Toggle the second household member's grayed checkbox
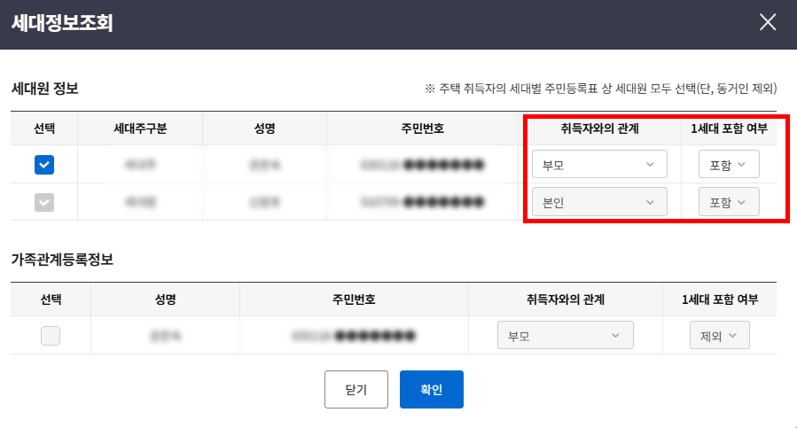The image size is (797, 428). tap(44, 202)
